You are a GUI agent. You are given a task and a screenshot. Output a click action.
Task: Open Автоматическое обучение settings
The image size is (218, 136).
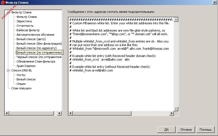coord(35,35)
